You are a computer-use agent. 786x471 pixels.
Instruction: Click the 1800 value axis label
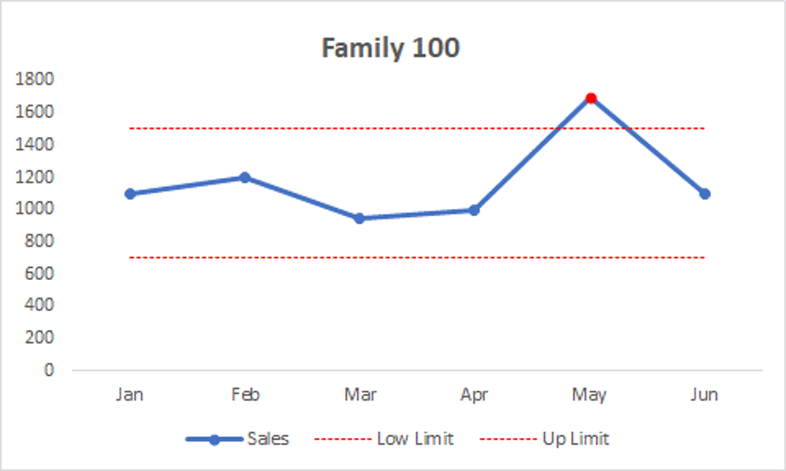coord(36,79)
